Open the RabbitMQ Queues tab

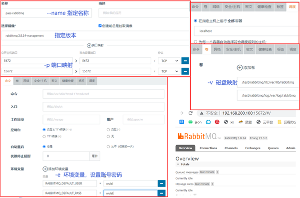coord(273,148)
